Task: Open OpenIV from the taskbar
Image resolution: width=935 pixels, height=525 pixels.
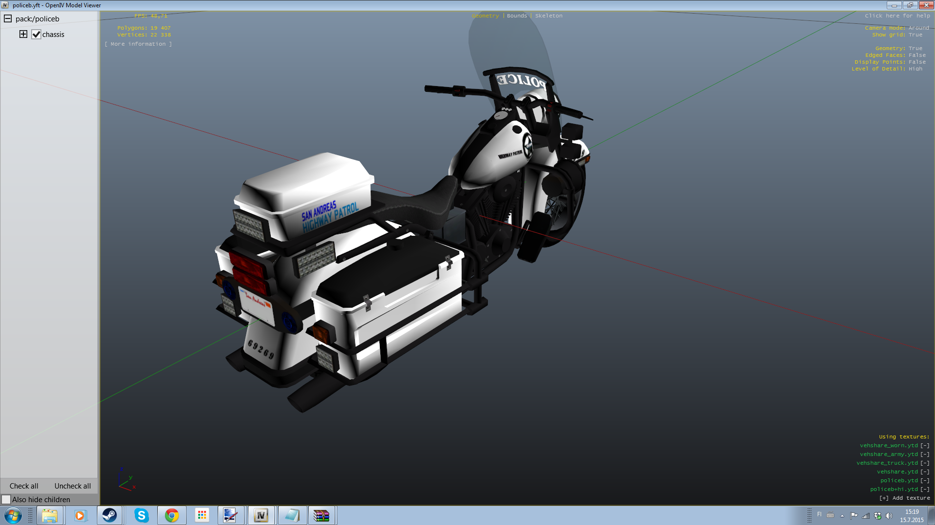Action: tap(261, 515)
